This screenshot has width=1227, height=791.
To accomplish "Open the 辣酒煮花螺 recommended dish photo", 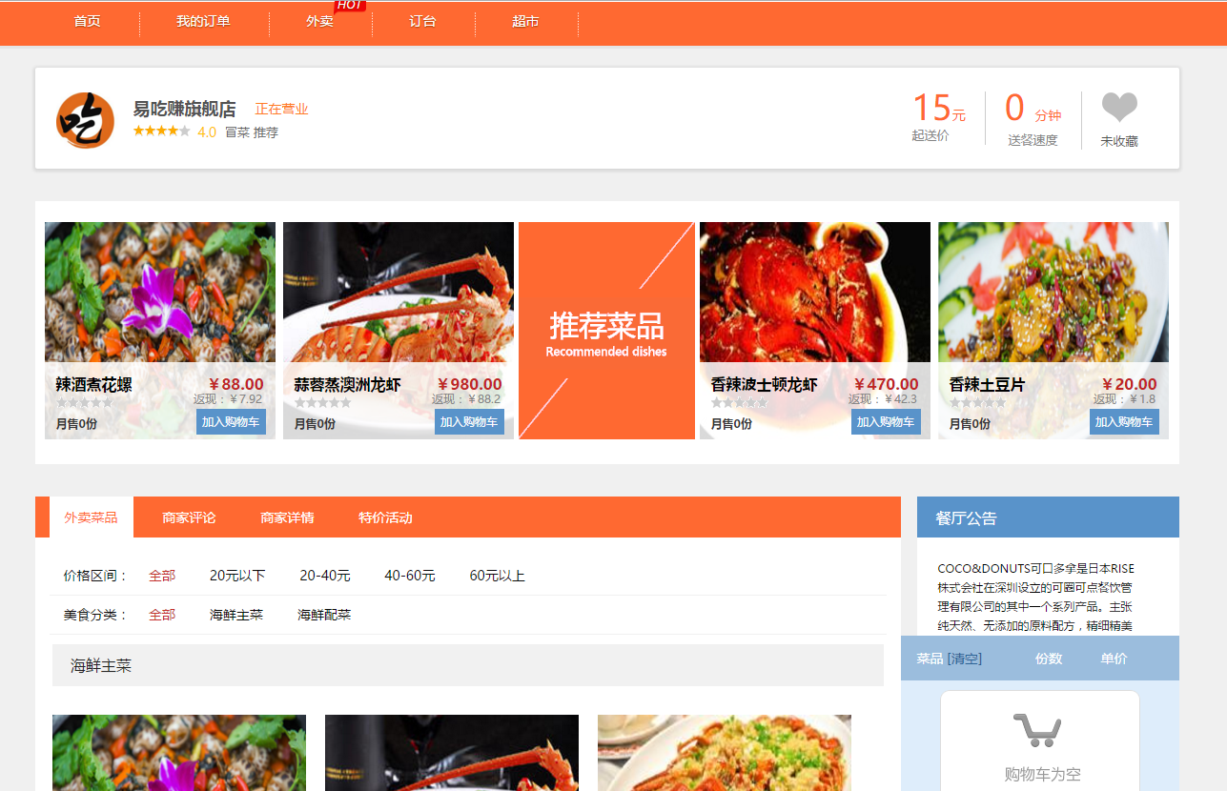I will [160, 293].
